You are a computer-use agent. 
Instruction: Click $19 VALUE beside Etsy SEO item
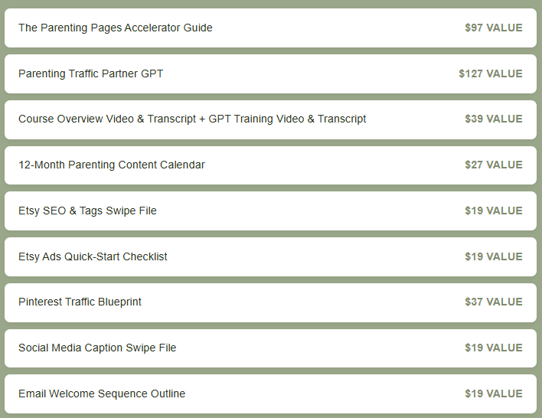[x=494, y=211]
